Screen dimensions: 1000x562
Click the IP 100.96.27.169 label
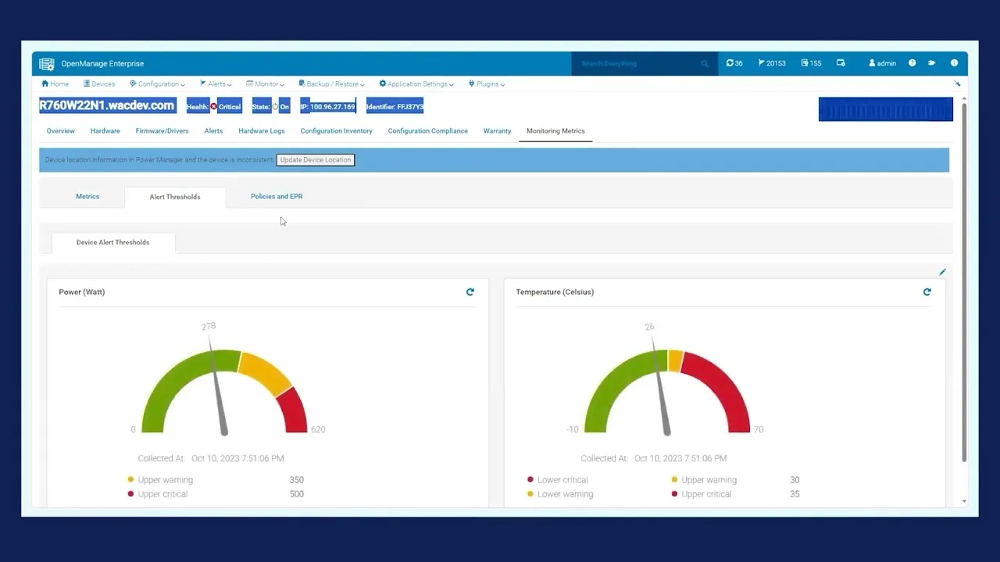coord(328,107)
